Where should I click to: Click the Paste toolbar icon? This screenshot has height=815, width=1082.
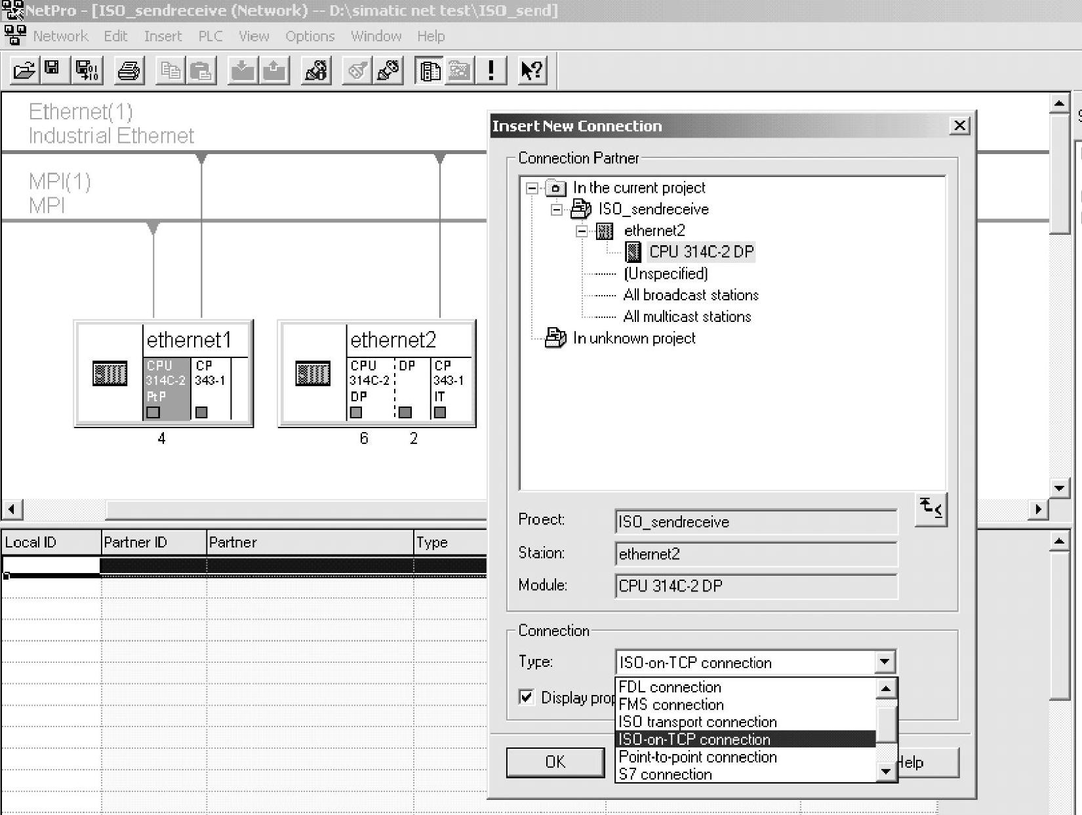tap(202, 70)
